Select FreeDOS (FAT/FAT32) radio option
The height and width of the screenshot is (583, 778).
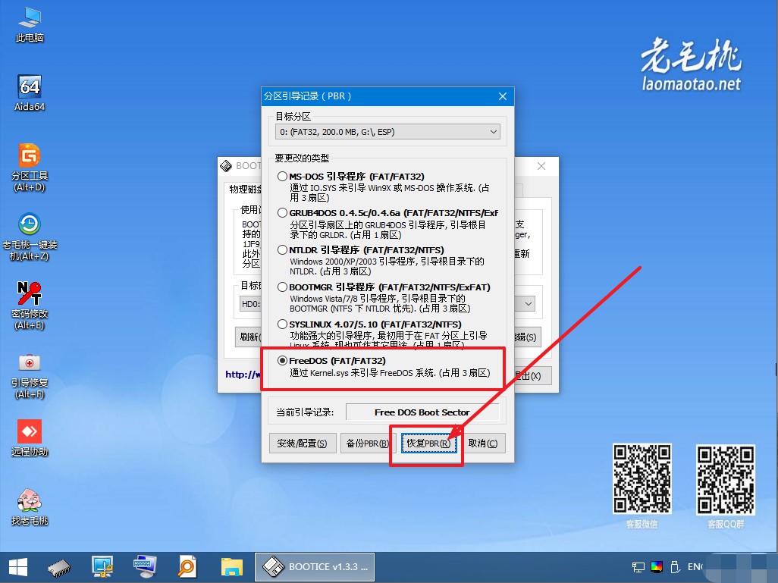tap(282, 361)
